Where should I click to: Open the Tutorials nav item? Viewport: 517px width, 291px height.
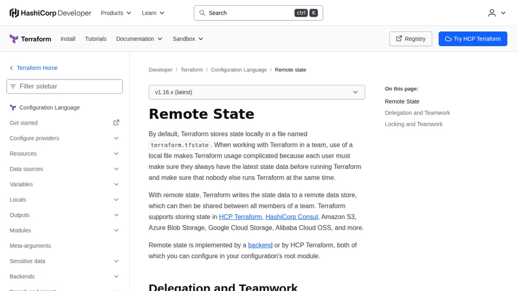point(96,39)
